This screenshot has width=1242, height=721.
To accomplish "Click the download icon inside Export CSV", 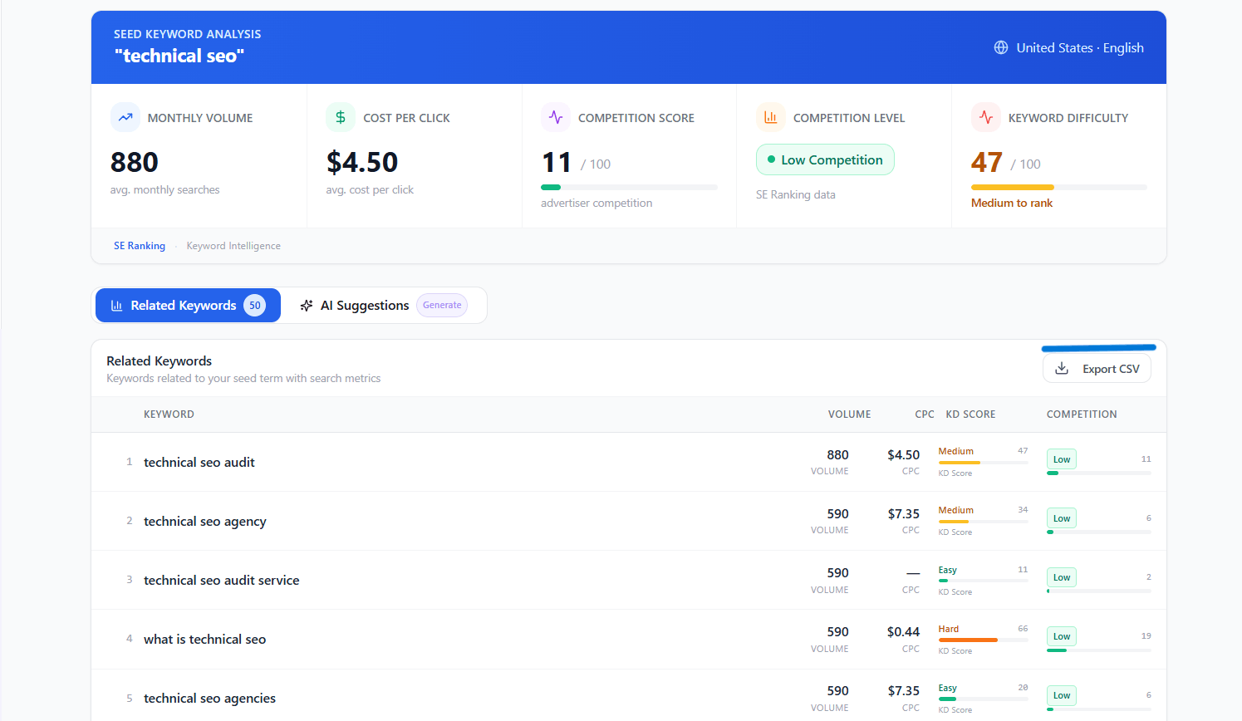I will (1061, 367).
